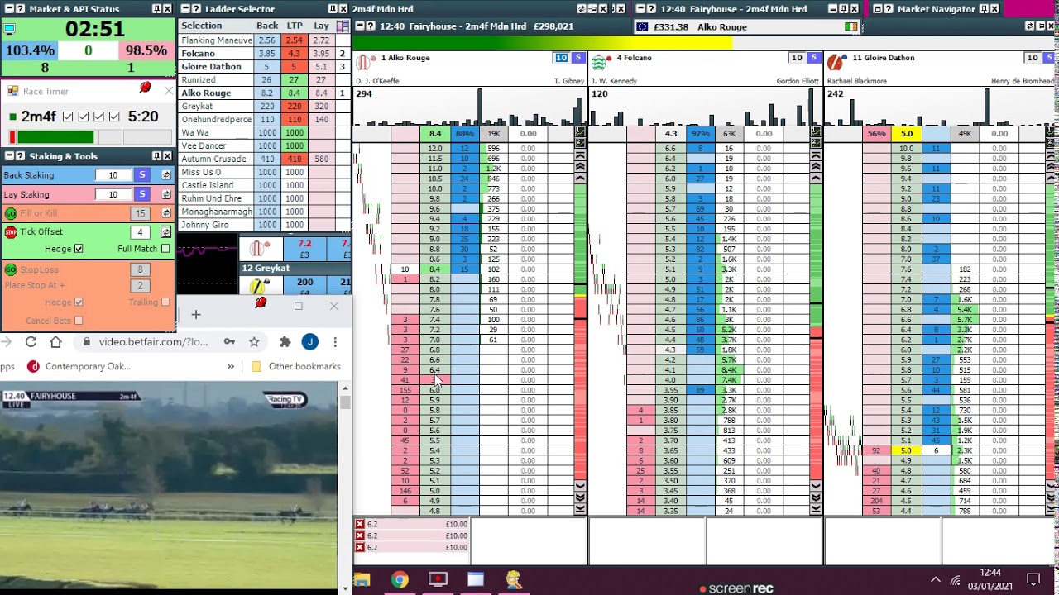Open Chrome extensions puzzle icon
The width and height of the screenshot is (1059, 595).
pyautogui.click(x=285, y=341)
